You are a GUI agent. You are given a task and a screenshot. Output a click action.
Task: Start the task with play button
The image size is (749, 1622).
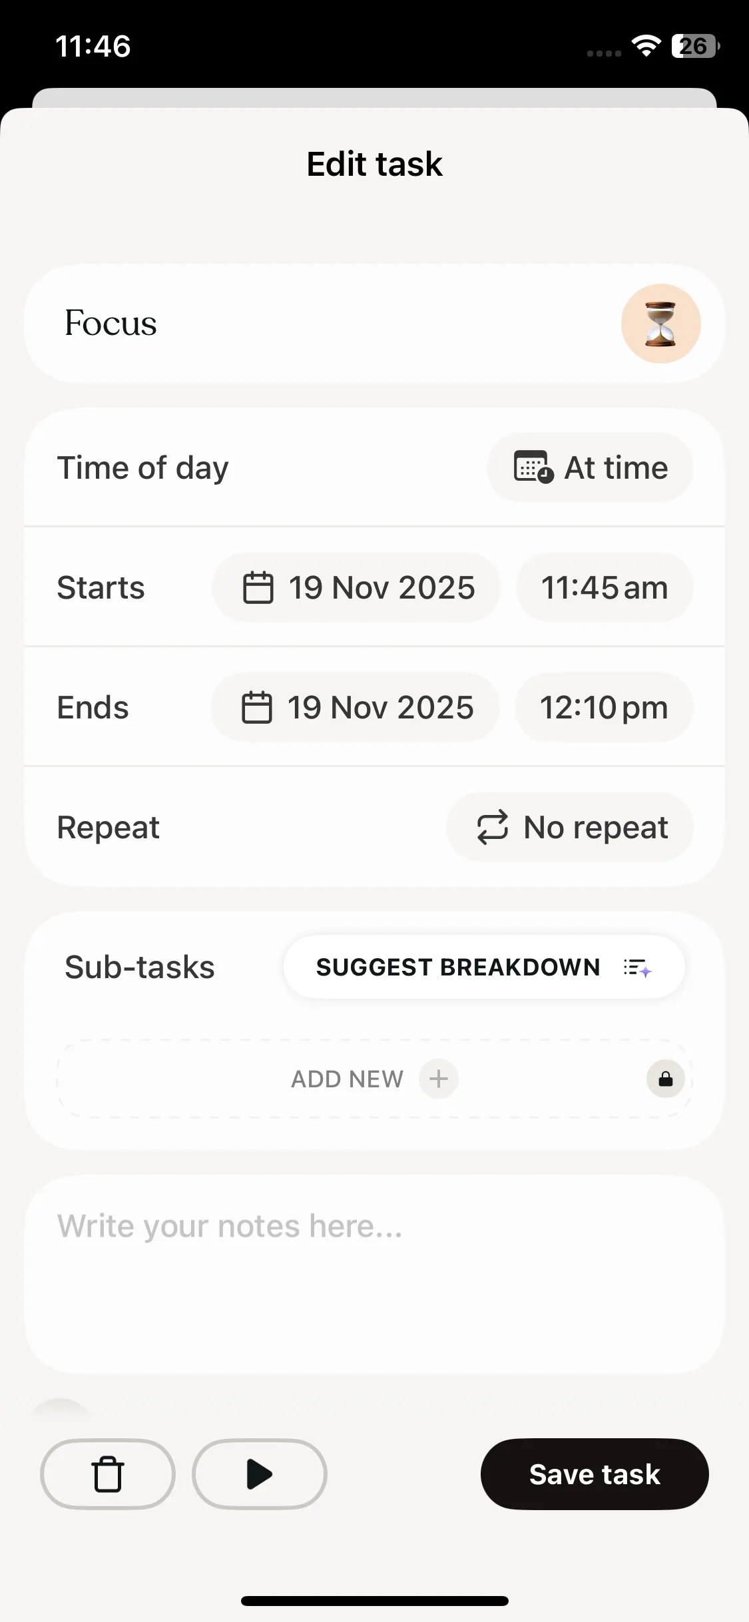tap(259, 1474)
